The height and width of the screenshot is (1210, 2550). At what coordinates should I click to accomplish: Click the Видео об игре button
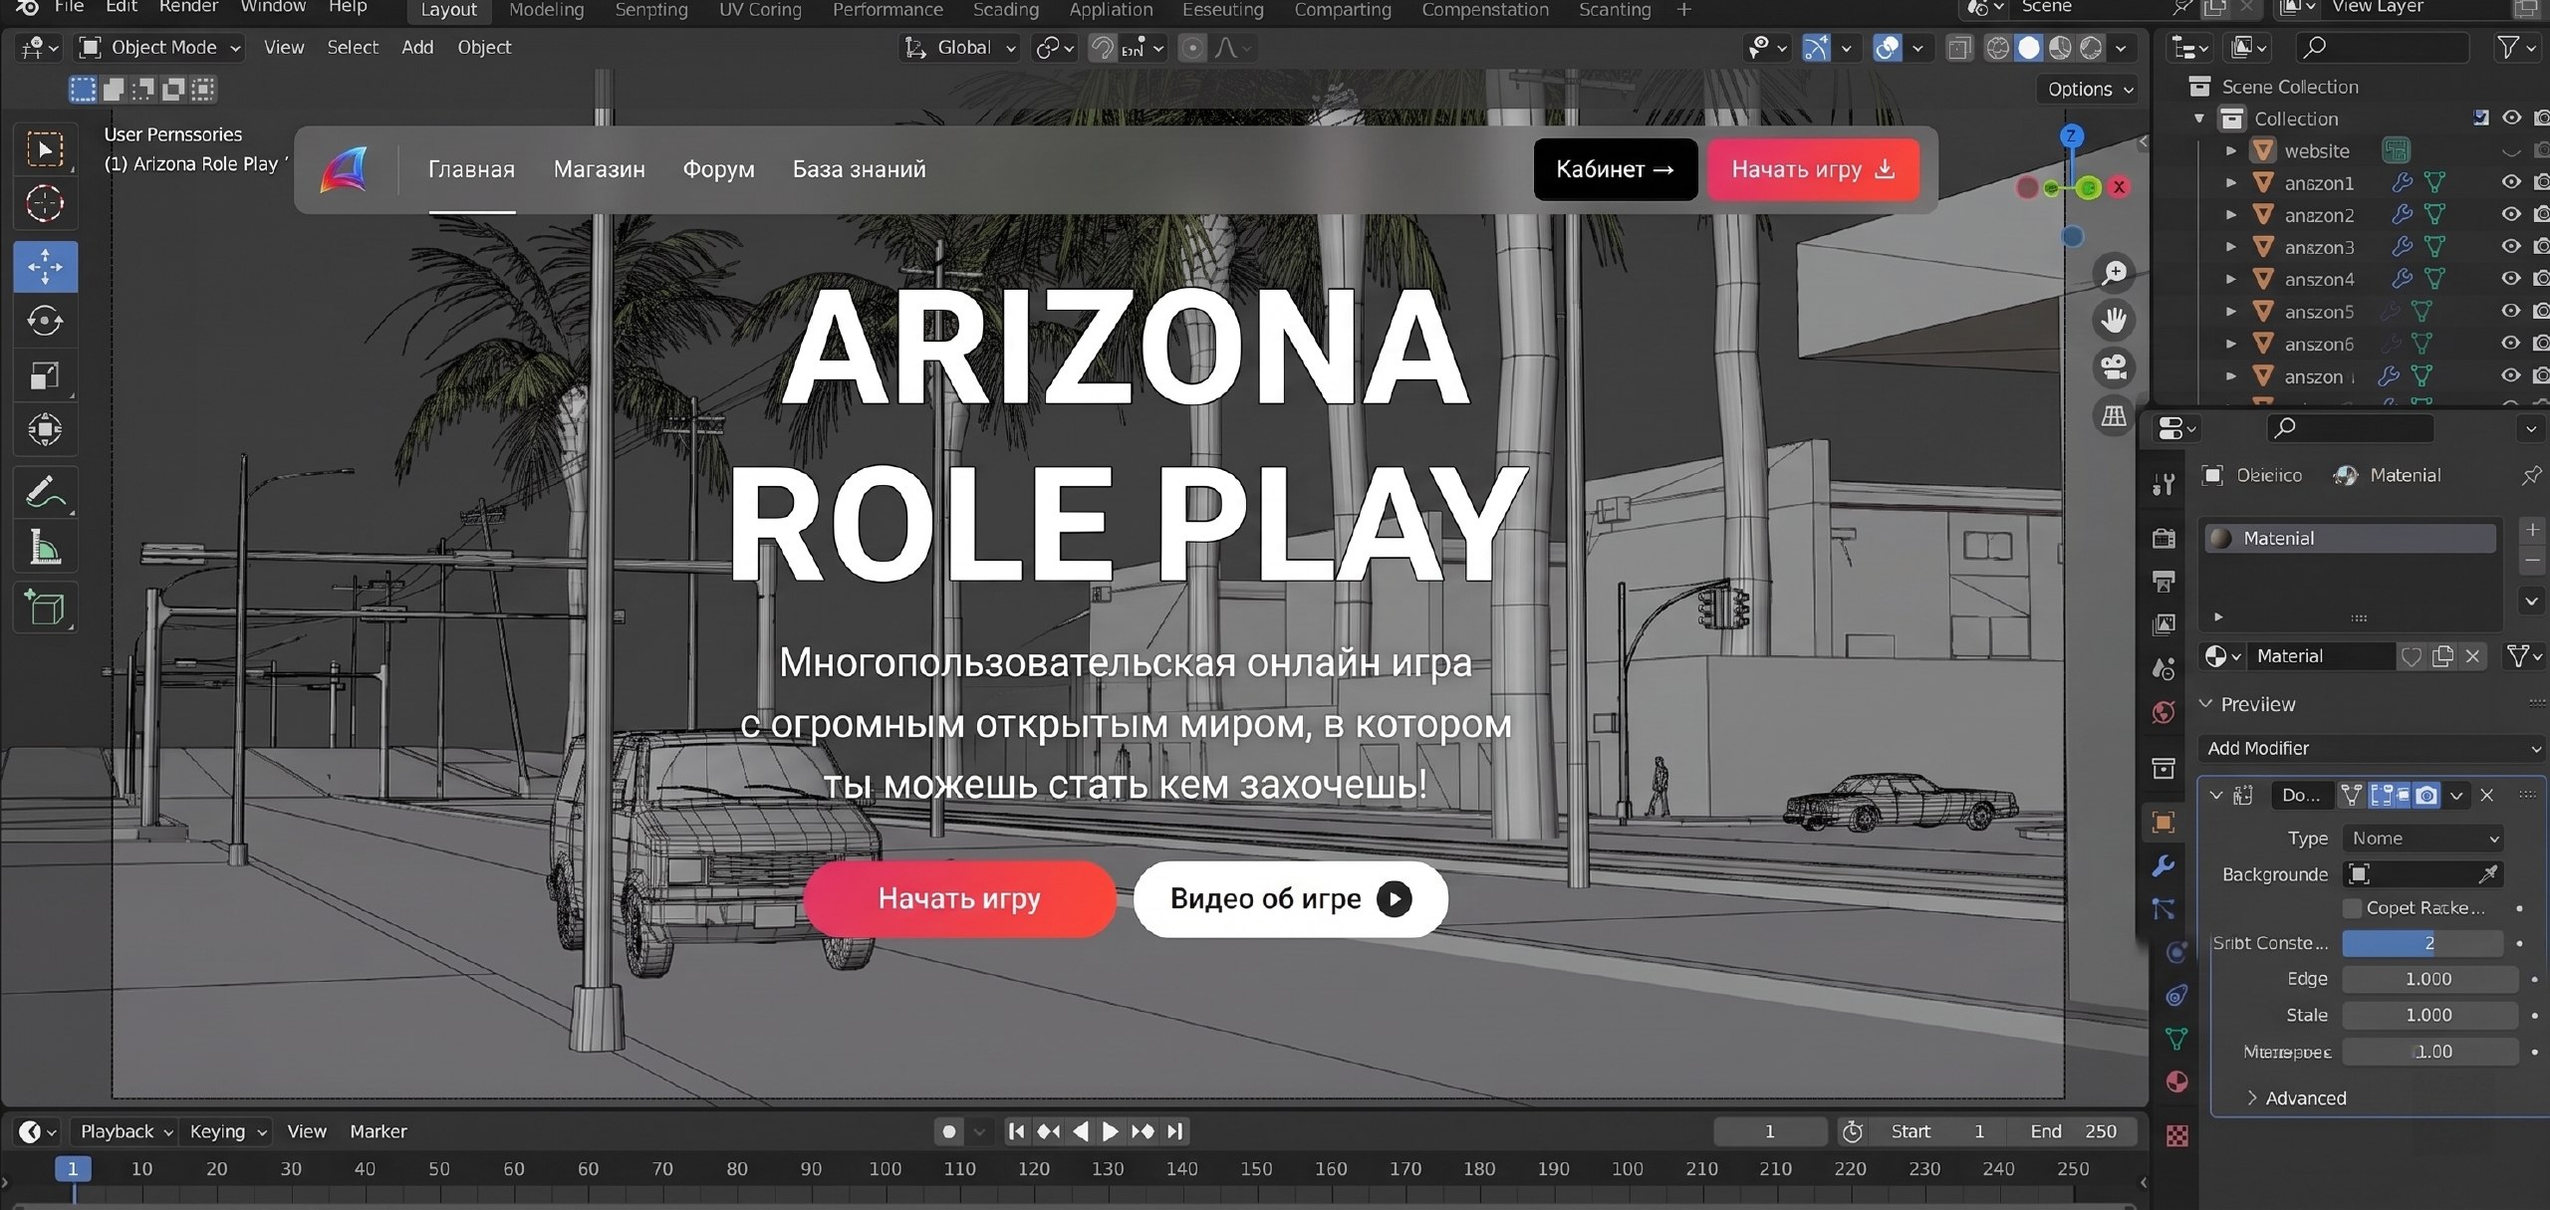[1290, 898]
